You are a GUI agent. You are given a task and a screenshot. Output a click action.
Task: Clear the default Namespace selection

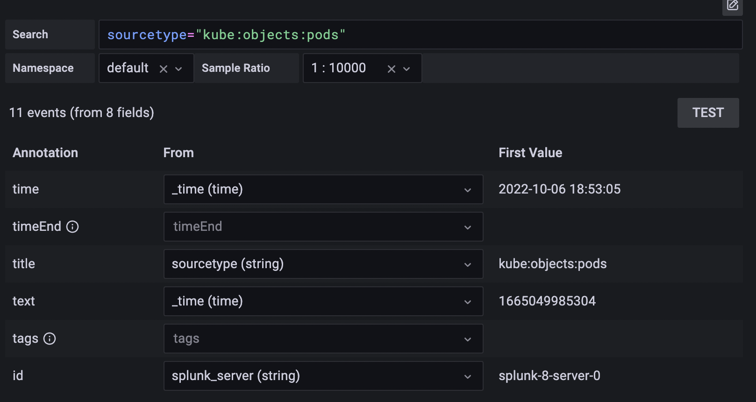click(164, 69)
